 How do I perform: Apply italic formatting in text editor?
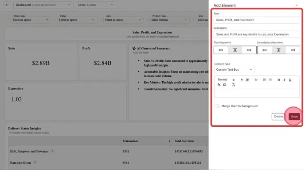(284, 80)
